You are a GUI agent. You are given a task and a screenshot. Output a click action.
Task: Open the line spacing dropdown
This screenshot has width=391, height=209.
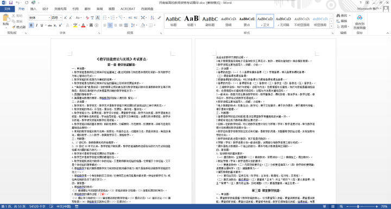[134, 25]
